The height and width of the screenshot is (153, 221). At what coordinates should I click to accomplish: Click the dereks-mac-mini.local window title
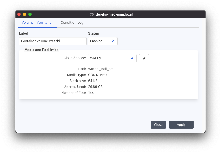[x=114, y=14]
